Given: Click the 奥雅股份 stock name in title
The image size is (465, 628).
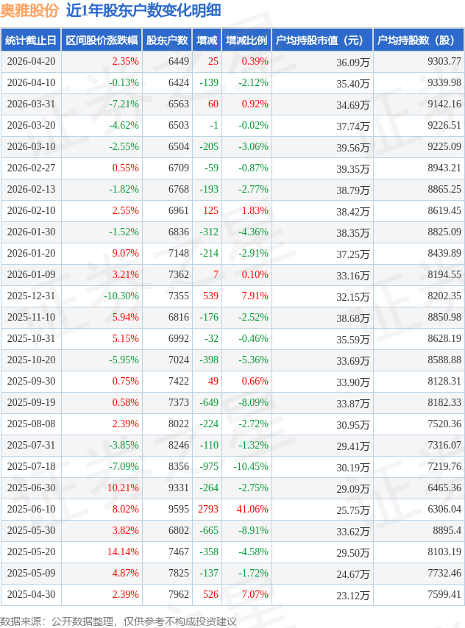Looking at the screenshot, I should (x=29, y=10).
